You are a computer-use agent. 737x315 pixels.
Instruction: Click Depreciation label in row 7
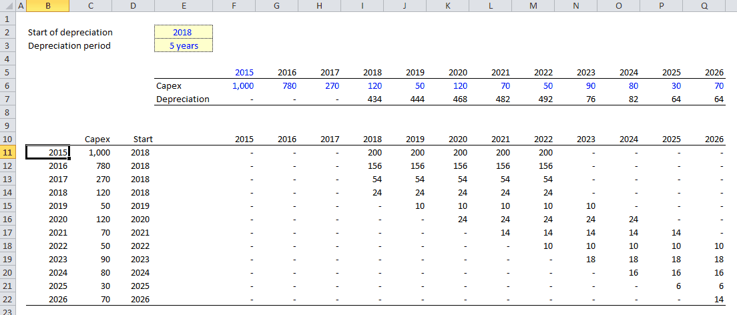click(x=183, y=99)
